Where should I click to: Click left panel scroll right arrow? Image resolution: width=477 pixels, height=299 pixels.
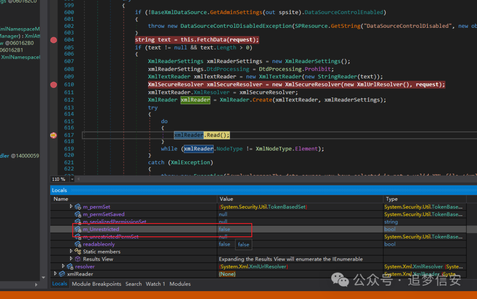point(36,285)
